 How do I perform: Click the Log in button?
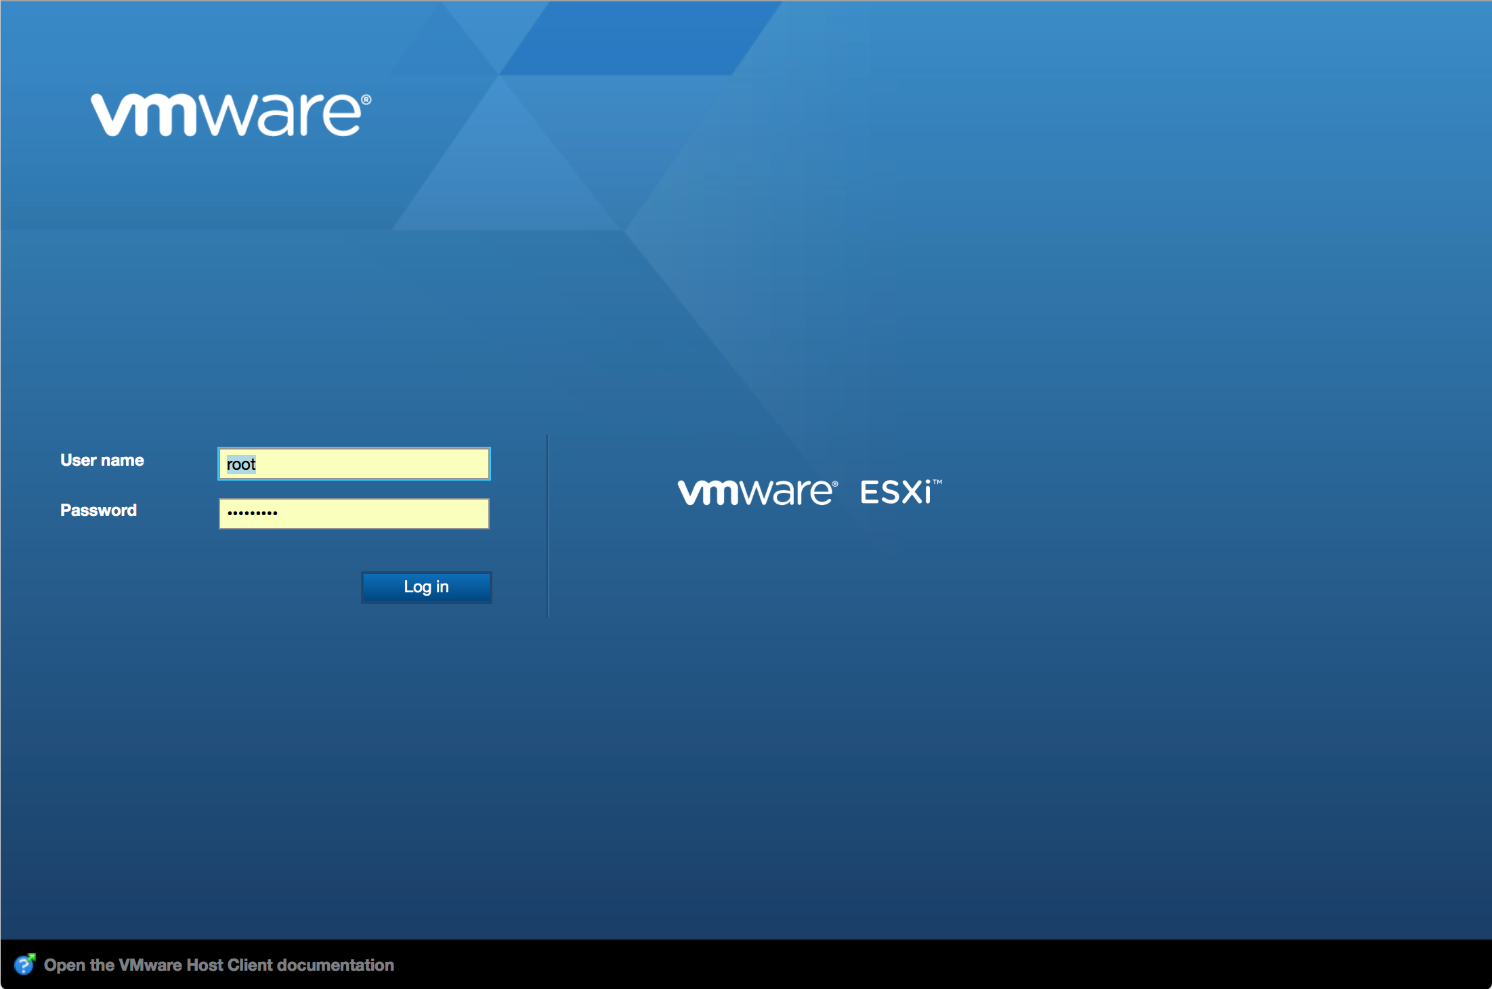click(x=426, y=587)
